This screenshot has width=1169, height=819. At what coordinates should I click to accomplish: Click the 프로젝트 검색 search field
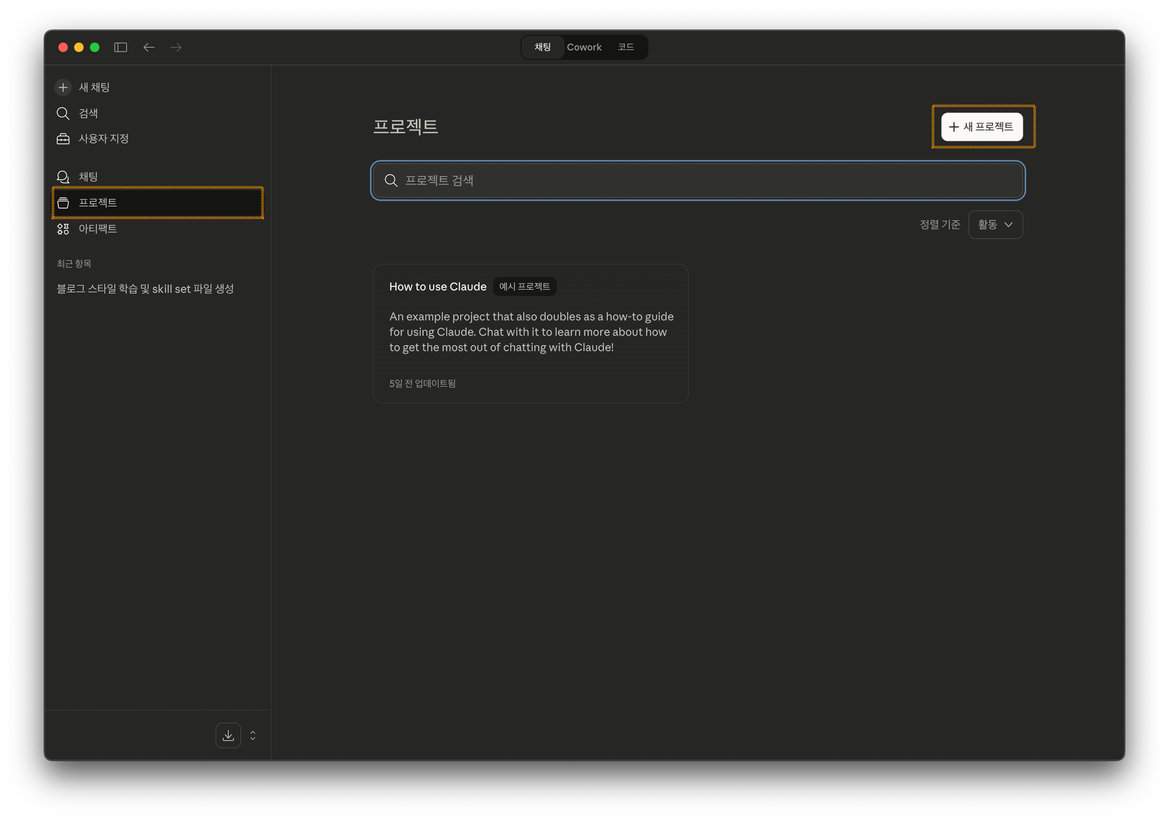click(698, 180)
